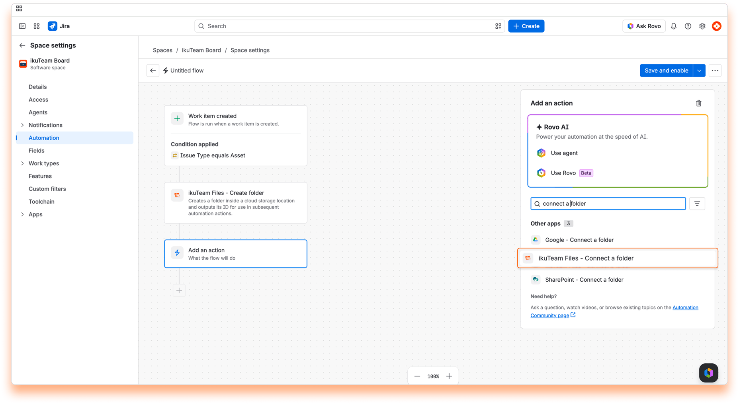Expand the Work types section
Viewport: 739px width, 404px height.
pyautogui.click(x=22, y=163)
